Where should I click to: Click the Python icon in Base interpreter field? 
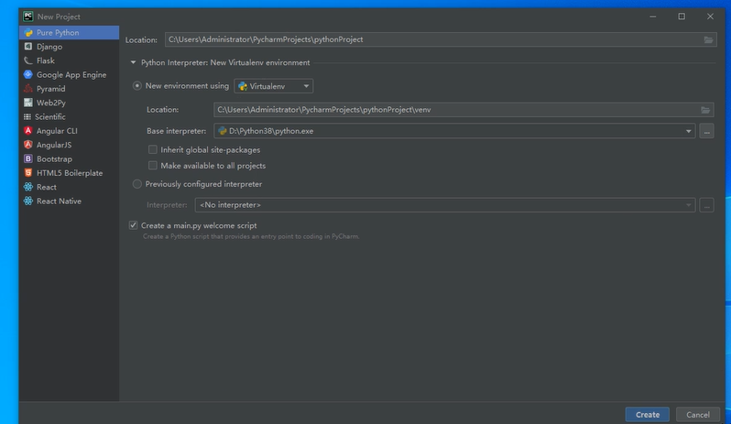tap(223, 131)
